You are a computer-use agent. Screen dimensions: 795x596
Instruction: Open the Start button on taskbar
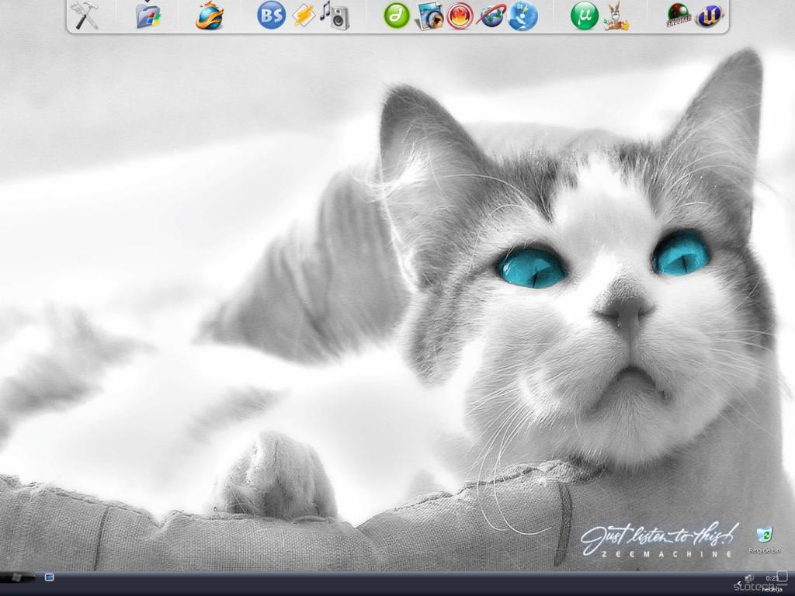pyautogui.click(x=17, y=577)
